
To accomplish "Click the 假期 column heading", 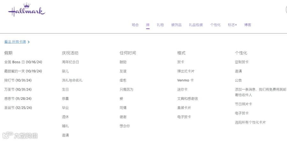I will 8,53.
